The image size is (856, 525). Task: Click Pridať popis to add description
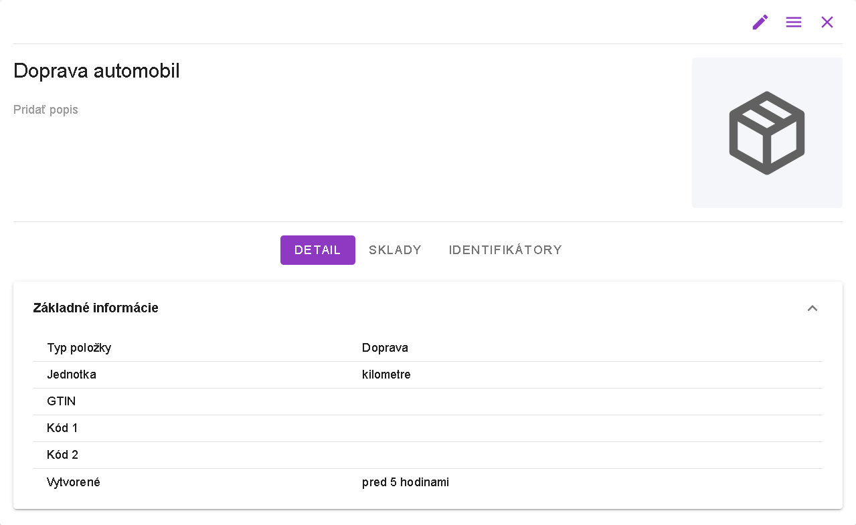tap(46, 110)
